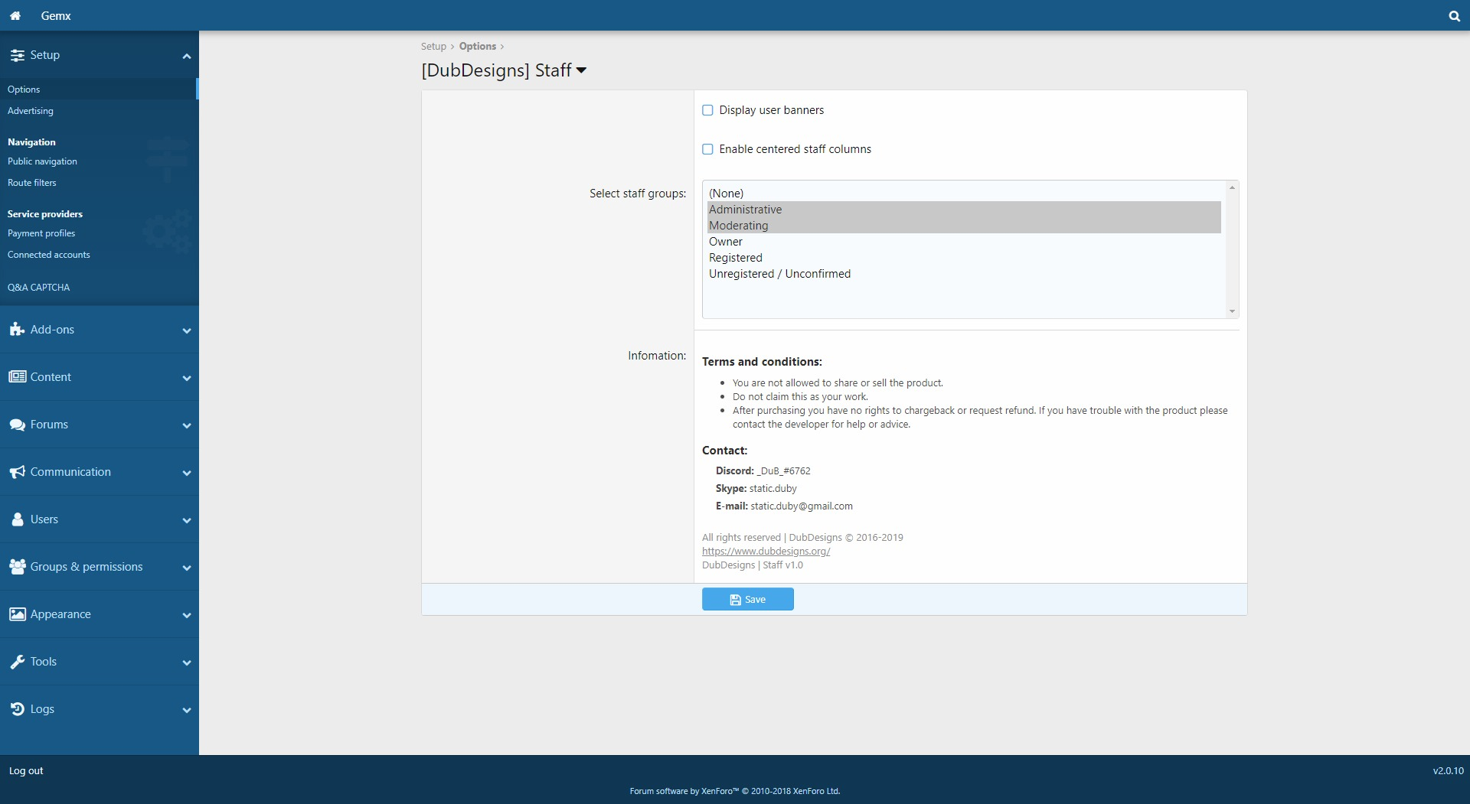Toggle Enable centered staff columns checkbox
The width and height of the screenshot is (1470, 804).
coord(707,149)
